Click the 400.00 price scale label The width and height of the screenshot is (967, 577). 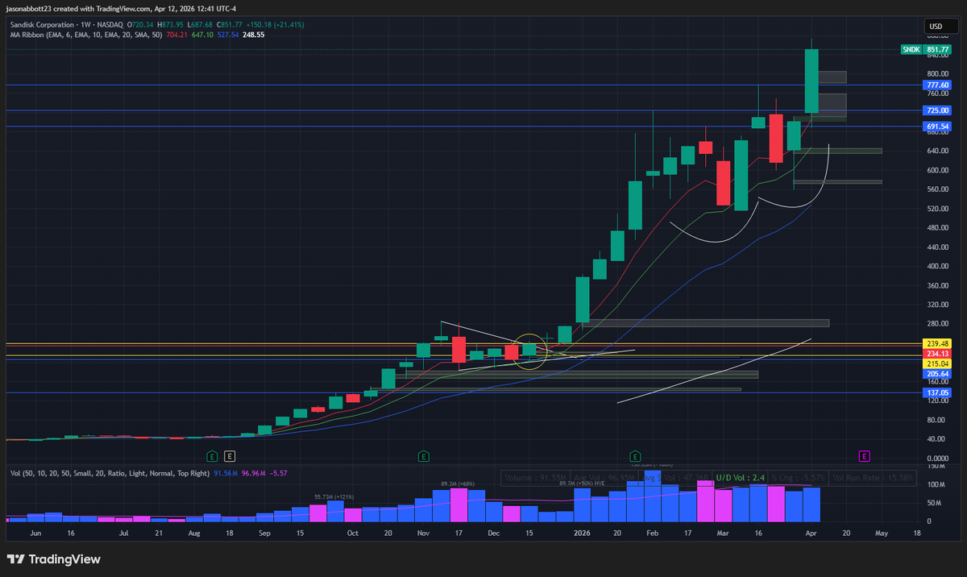[937, 266]
